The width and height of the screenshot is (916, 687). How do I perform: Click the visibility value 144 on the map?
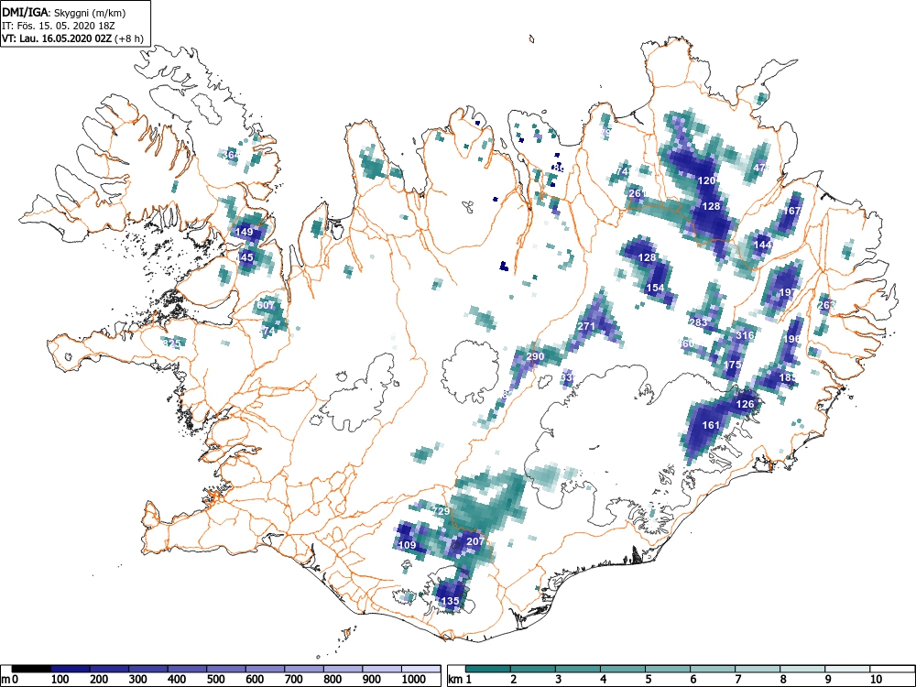[762, 245]
